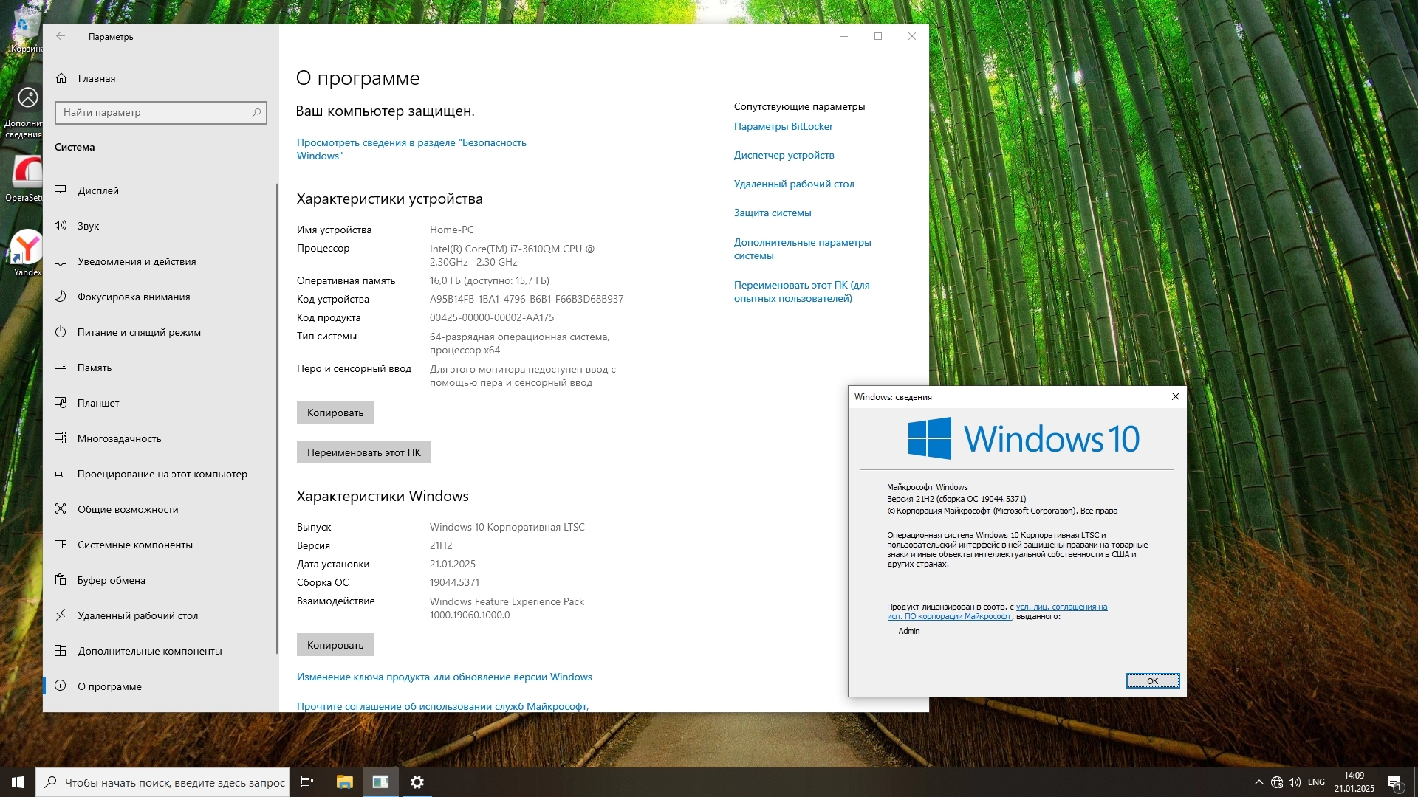Click the Find a setting input field
Screen dimensions: 1418x797
[151, 112]
